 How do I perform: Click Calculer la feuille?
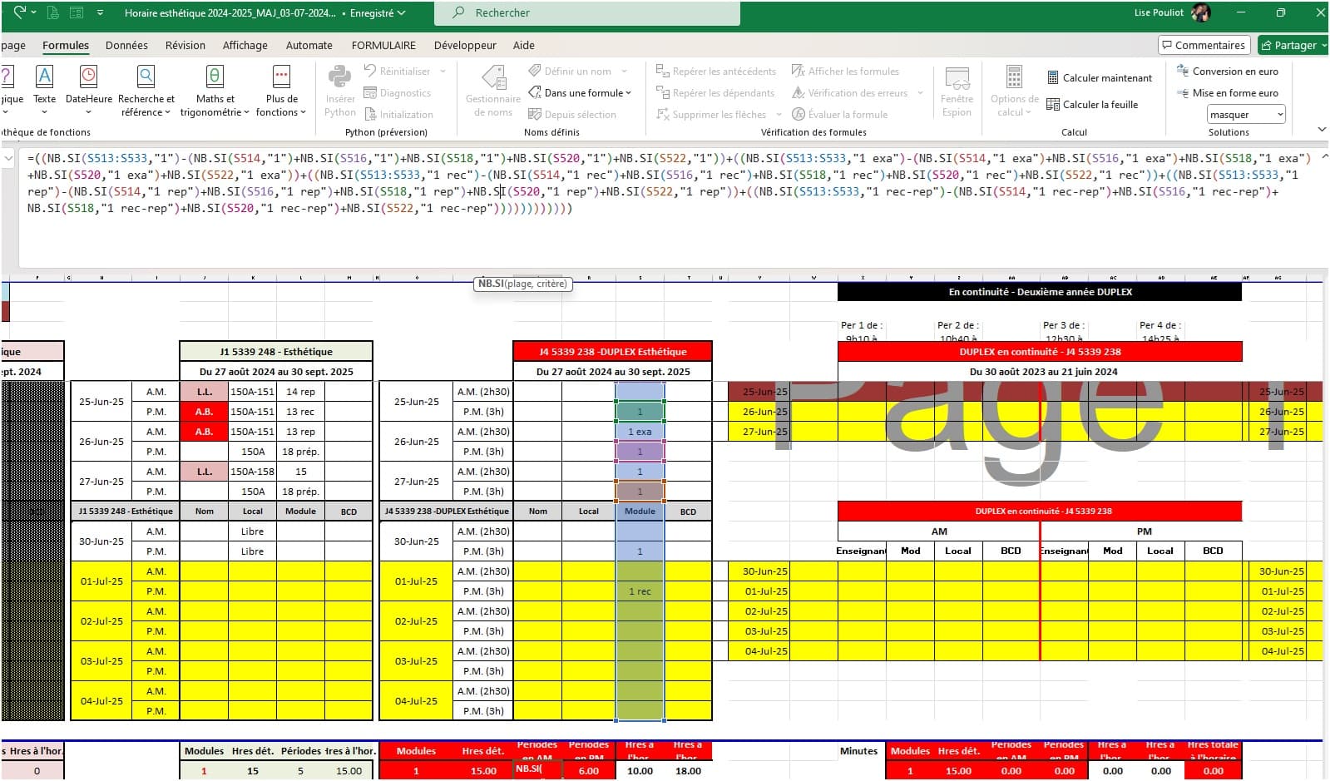point(1092,105)
